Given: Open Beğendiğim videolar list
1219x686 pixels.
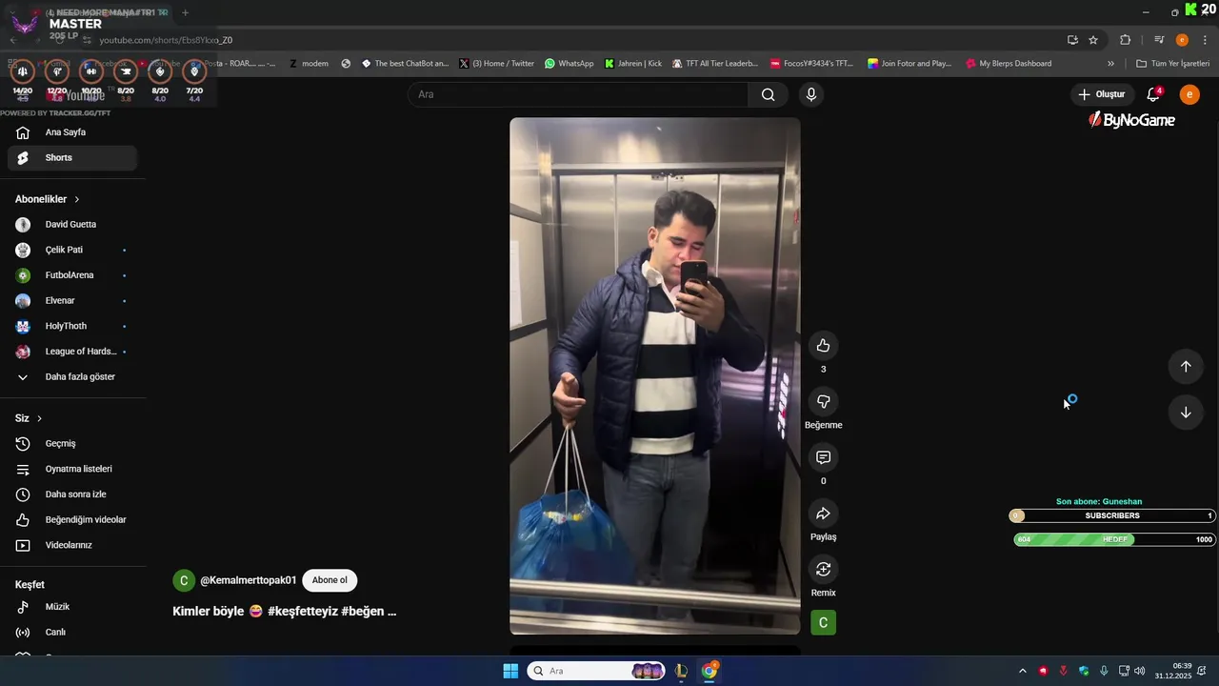Looking at the screenshot, I should point(72,520).
